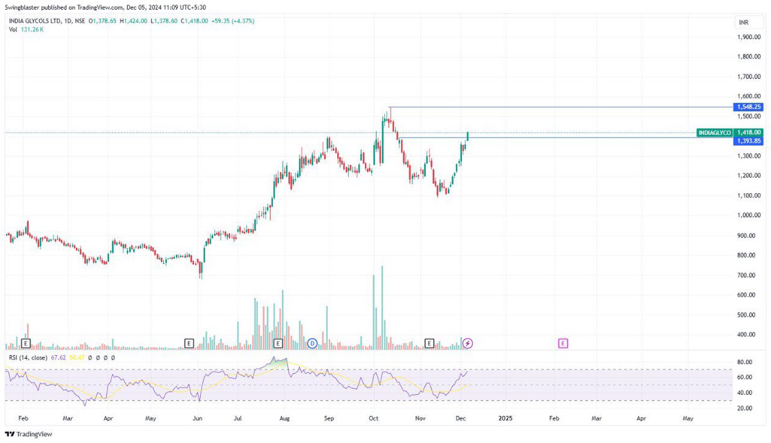Click the Aug label on time axis
Image resolution: width=771 pixels, height=443 pixels.
click(x=285, y=419)
